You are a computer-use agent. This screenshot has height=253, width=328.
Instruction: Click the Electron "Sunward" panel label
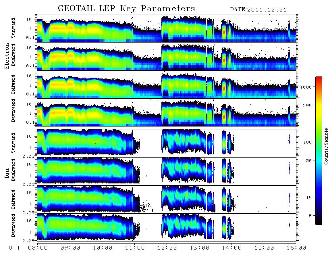(x=13, y=28)
